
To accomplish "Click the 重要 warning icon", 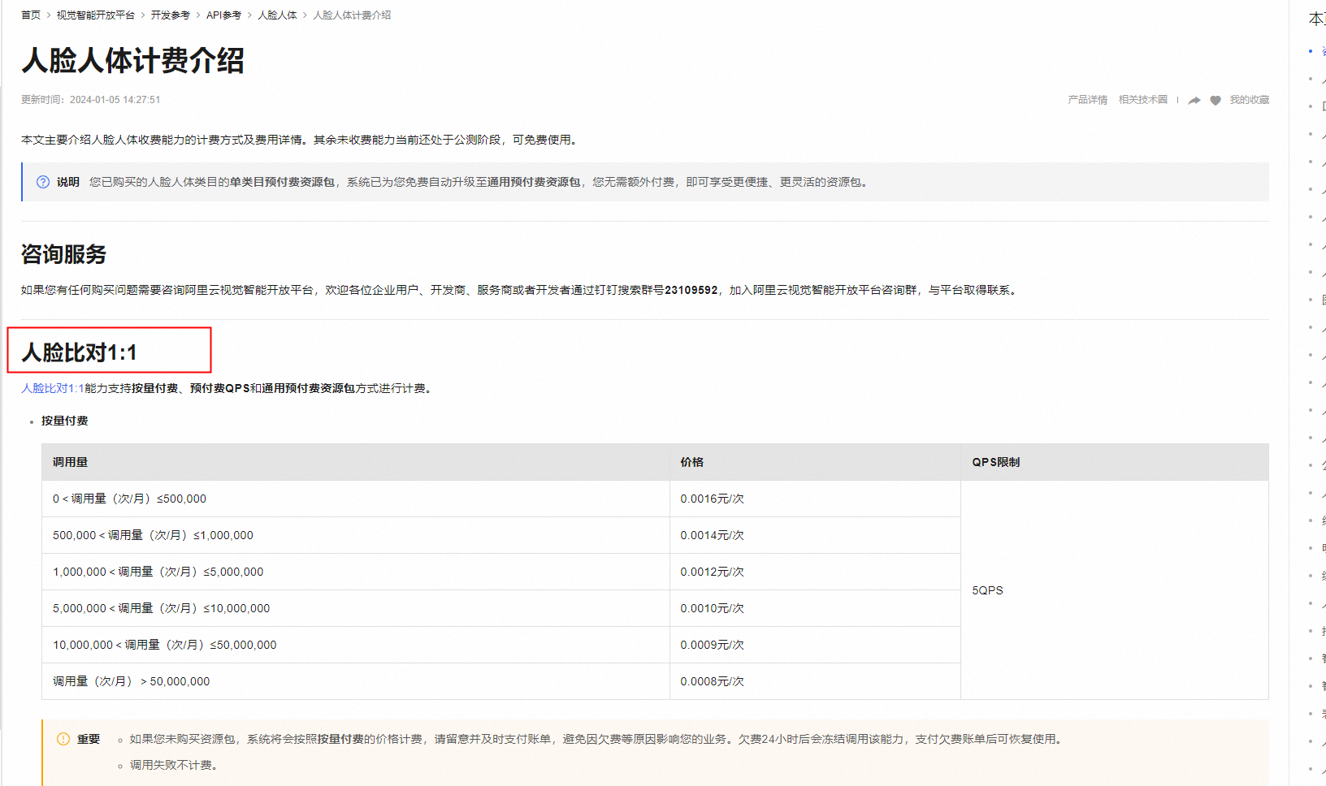I will tap(63, 739).
